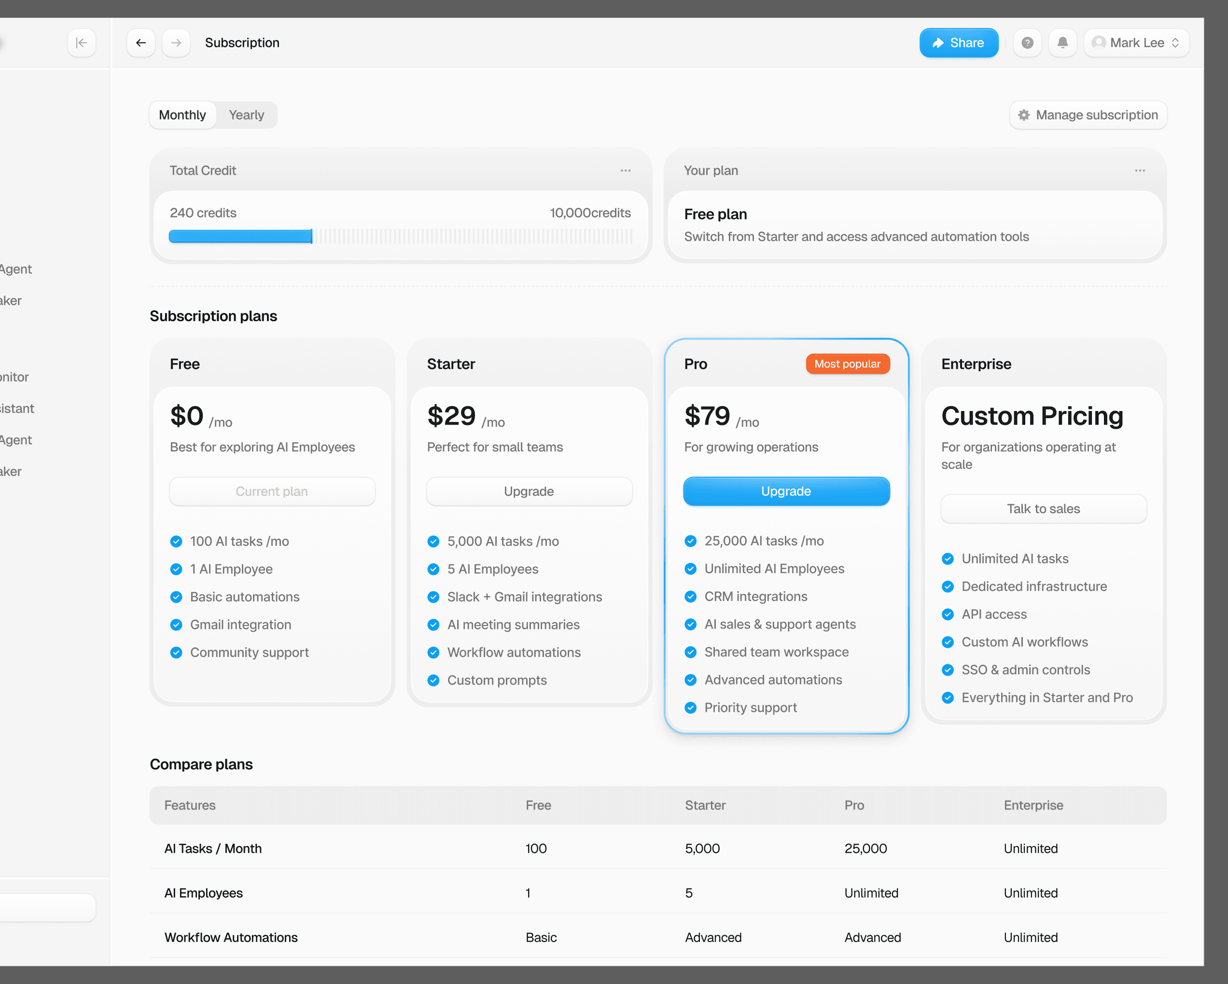Click the AI Employees row label

pyautogui.click(x=203, y=893)
